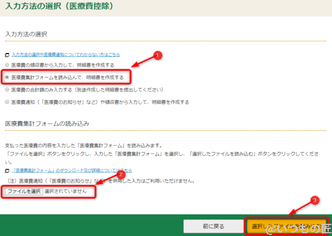Click the window icon beside the ダウンロード及び詳細 link
This screenshot has width=332, height=236.
(7, 171)
